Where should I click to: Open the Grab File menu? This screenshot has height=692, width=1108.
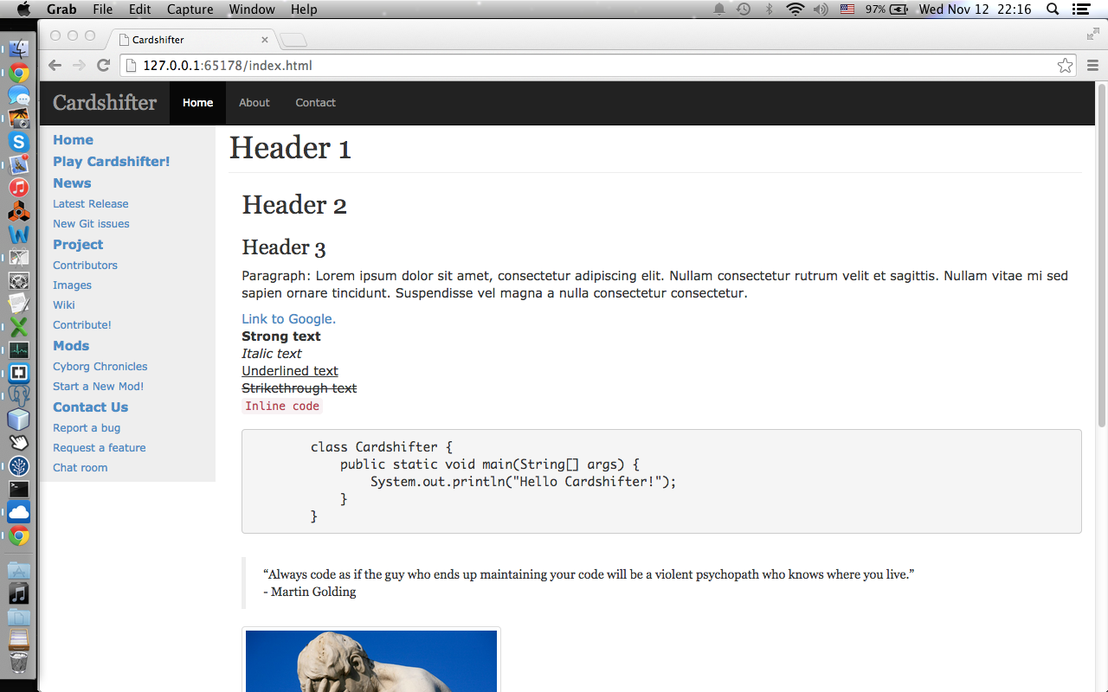coord(102,10)
